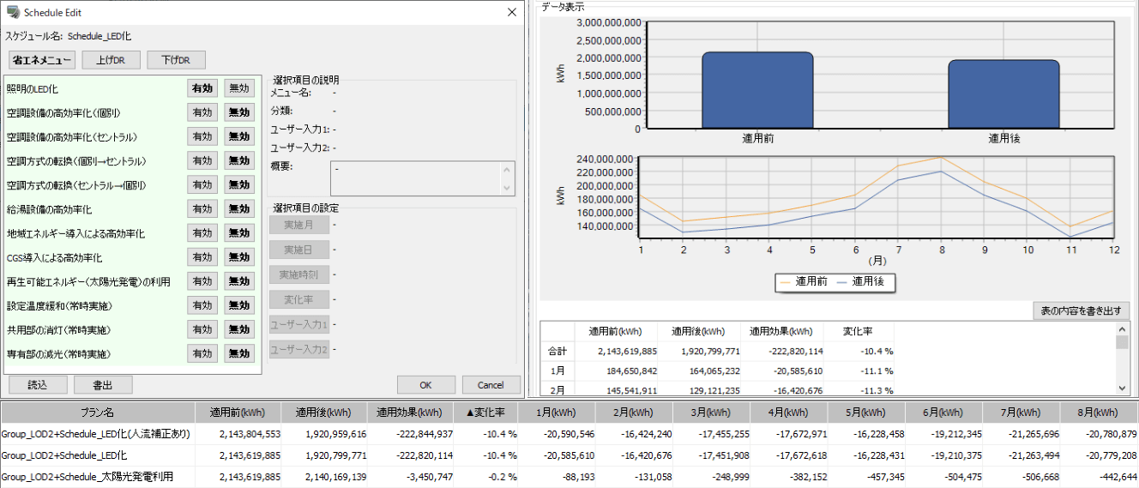Disable 設定温度緩和(常時実施)
Image resolution: width=1139 pixels, height=488 pixels.
(x=238, y=304)
